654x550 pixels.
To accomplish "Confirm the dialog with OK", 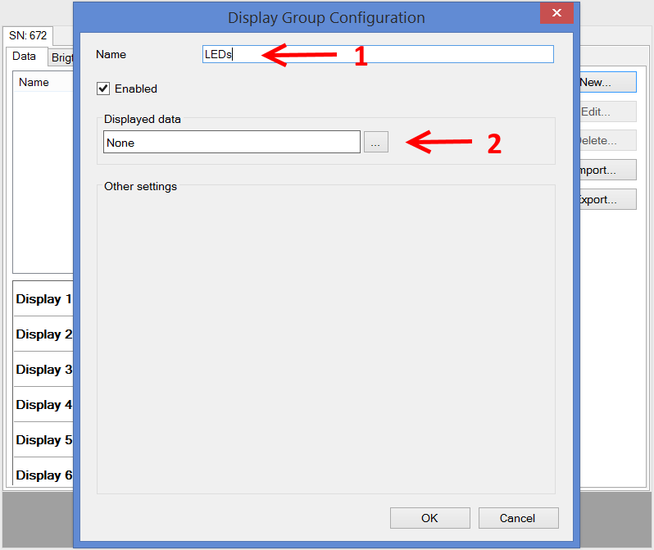I will 429,518.
